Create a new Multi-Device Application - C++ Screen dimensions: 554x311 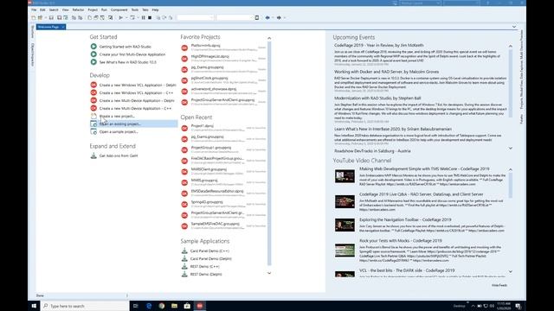(x=135, y=108)
